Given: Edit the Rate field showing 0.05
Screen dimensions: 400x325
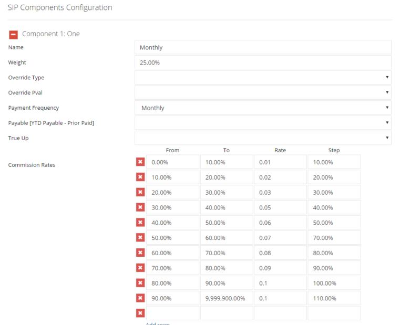Looking at the screenshot, I should point(280,207).
